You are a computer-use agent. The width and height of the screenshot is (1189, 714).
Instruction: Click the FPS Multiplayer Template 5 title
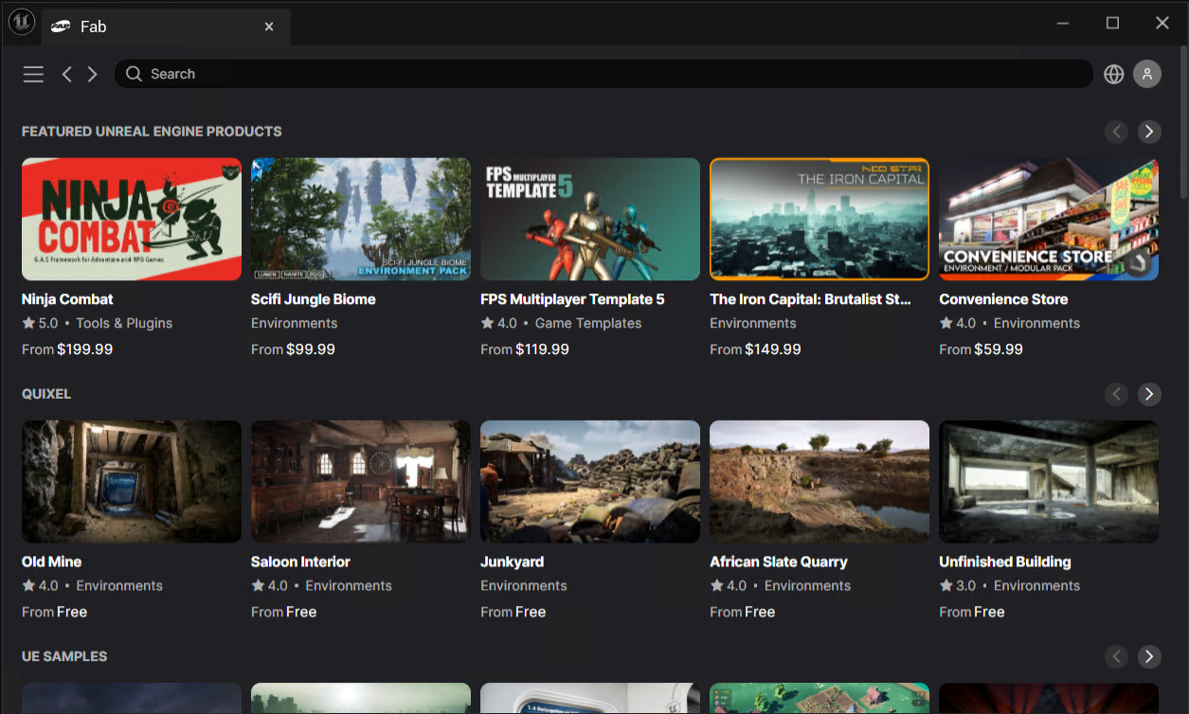[x=572, y=299]
